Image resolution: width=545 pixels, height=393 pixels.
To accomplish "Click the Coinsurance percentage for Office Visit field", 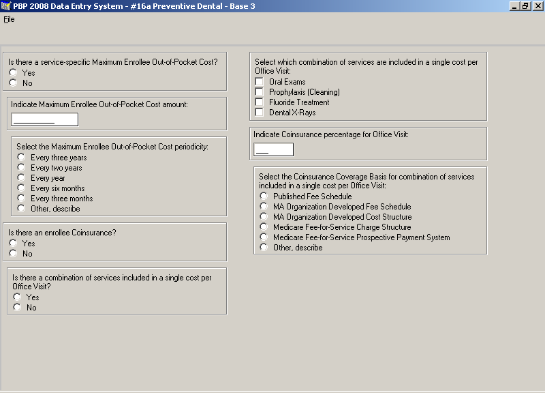I will tap(274, 149).
